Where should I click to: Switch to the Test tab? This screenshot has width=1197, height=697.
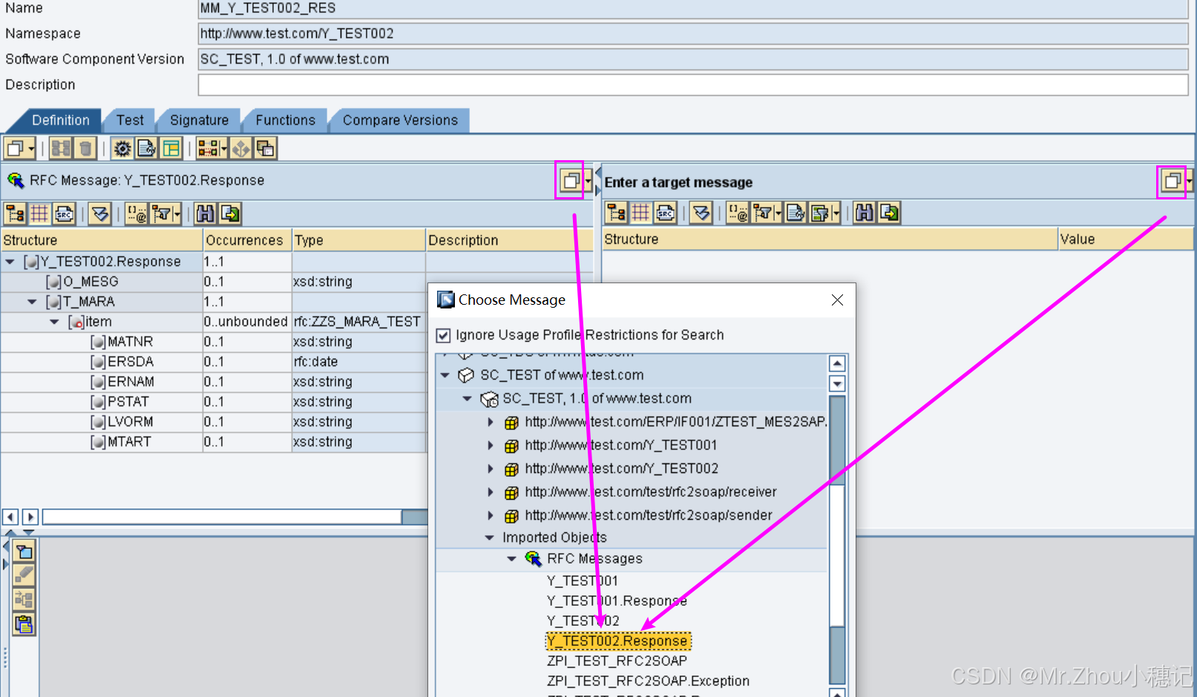pos(130,120)
